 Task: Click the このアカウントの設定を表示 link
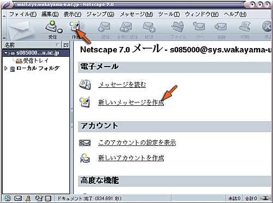coord(137,143)
